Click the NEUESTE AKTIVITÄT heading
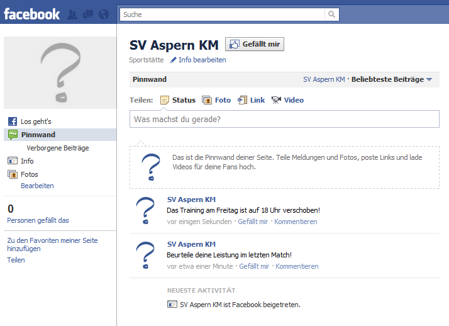449x326 pixels. click(x=201, y=291)
